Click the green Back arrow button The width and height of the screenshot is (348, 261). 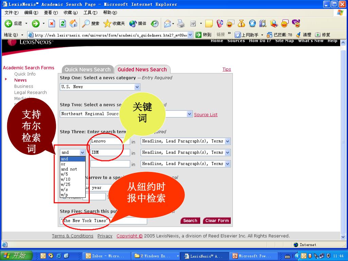tap(8, 23)
